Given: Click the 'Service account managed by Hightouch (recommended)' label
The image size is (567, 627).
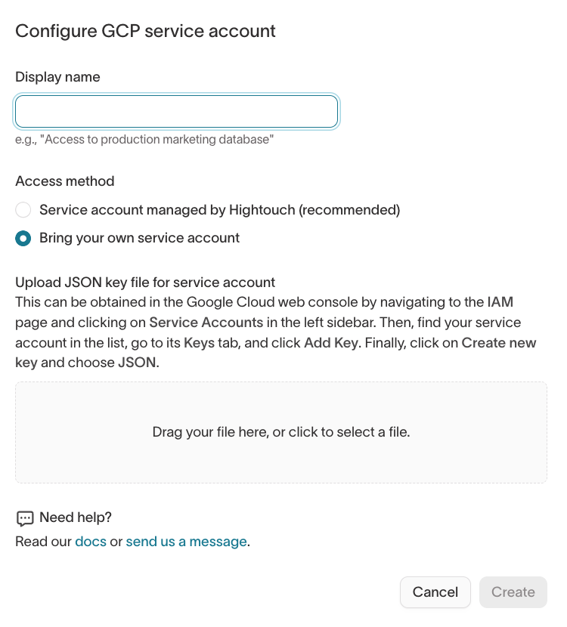Looking at the screenshot, I should 220,210.
